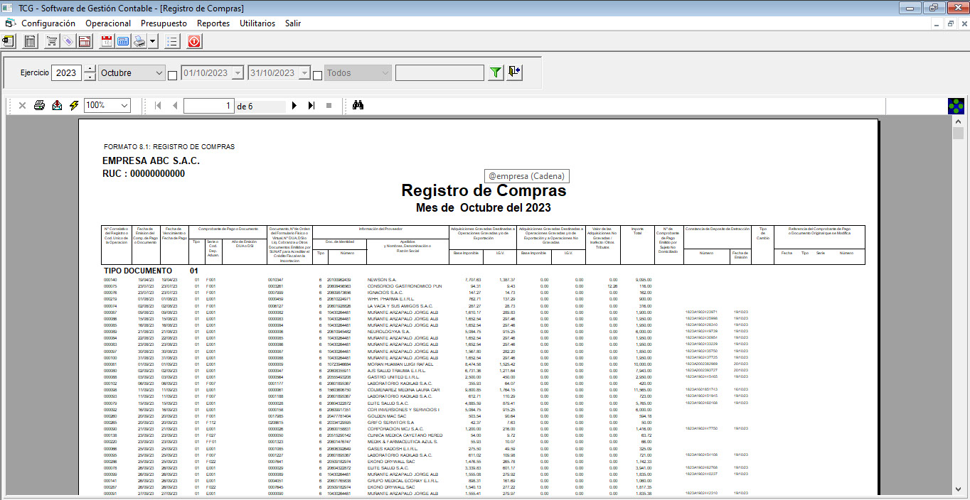Click the red power exit icon

194,41
